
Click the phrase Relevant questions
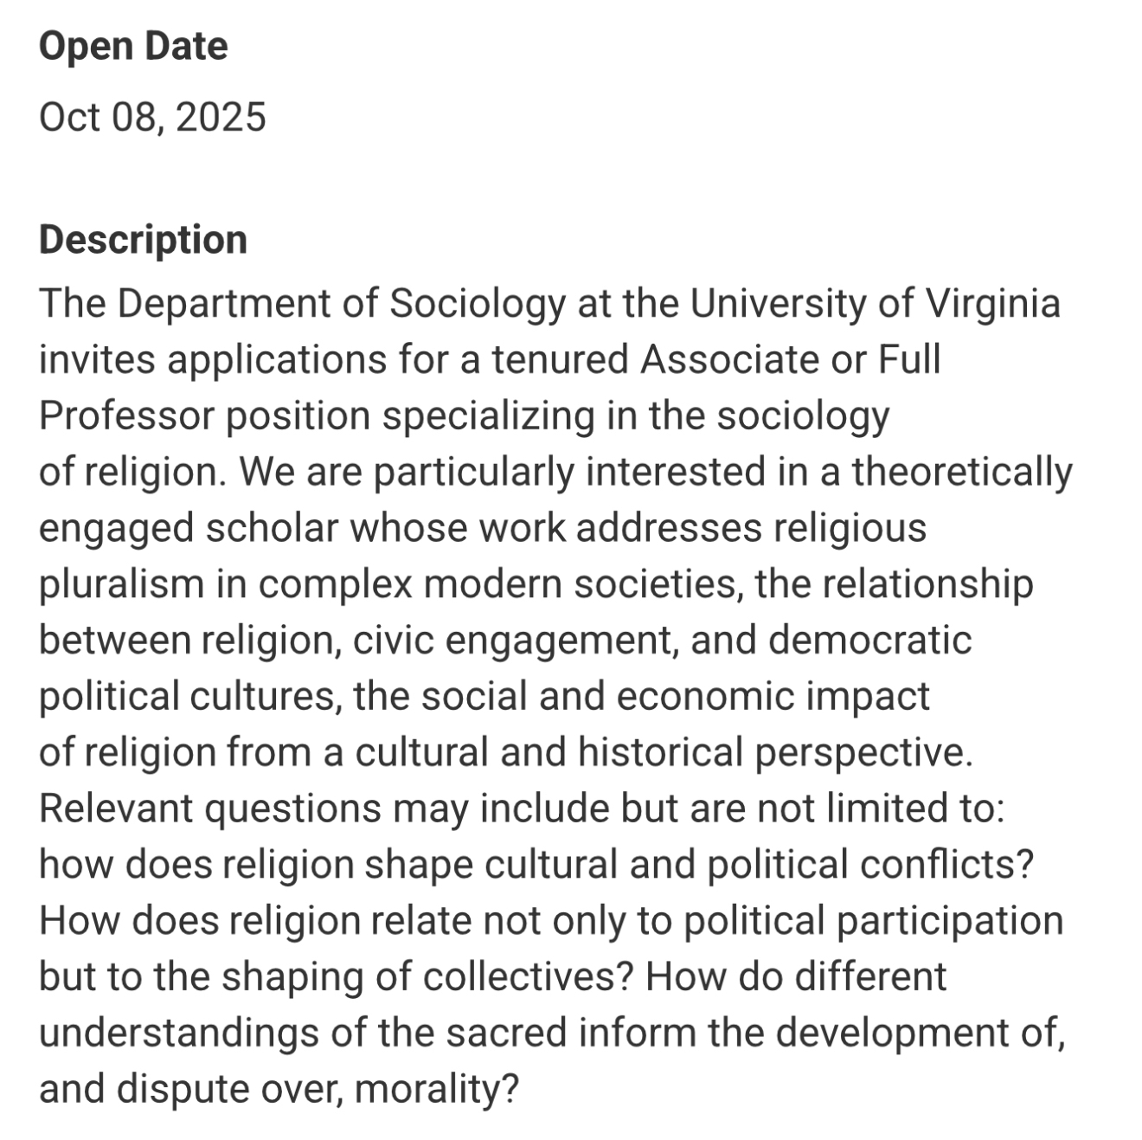click(210, 808)
